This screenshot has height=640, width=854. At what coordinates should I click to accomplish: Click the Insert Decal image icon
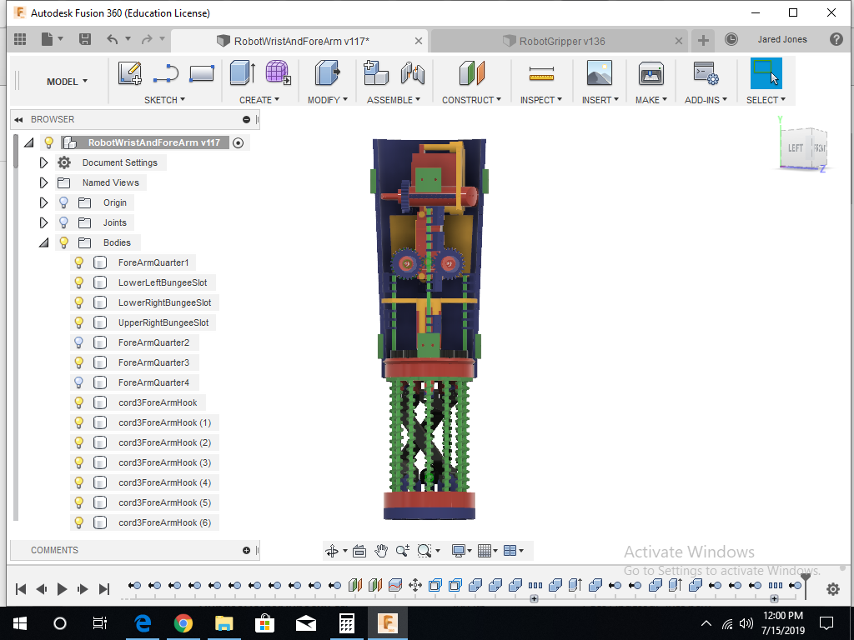coord(600,73)
